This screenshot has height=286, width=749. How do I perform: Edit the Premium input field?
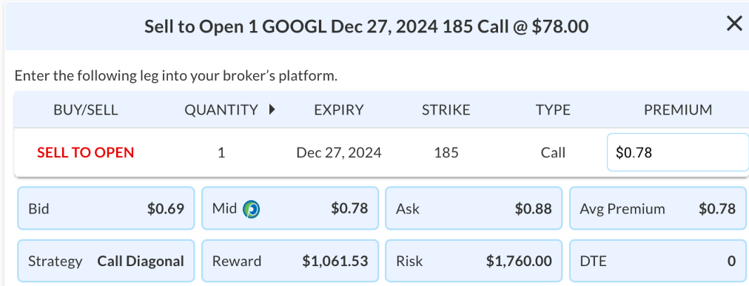click(678, 152)
